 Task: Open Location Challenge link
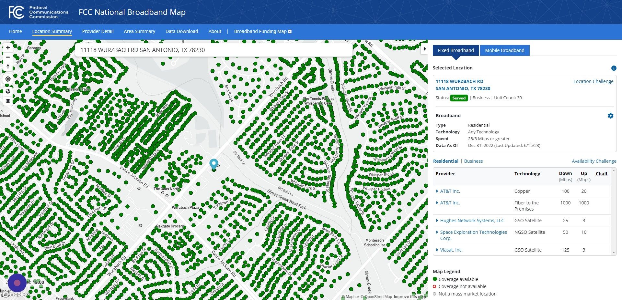coord(593,81)
